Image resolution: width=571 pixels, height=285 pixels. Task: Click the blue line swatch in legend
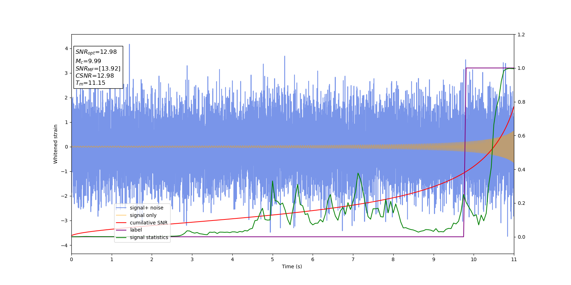click(x=121, y=208)
